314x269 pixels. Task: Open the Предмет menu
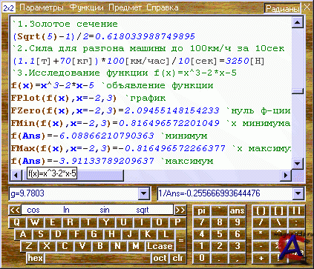[125, 7]
